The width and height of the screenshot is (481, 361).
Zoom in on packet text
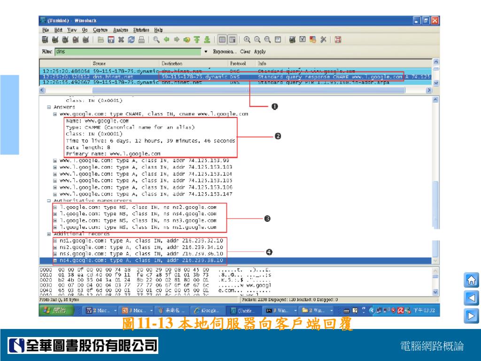click(x=247, y=39)
